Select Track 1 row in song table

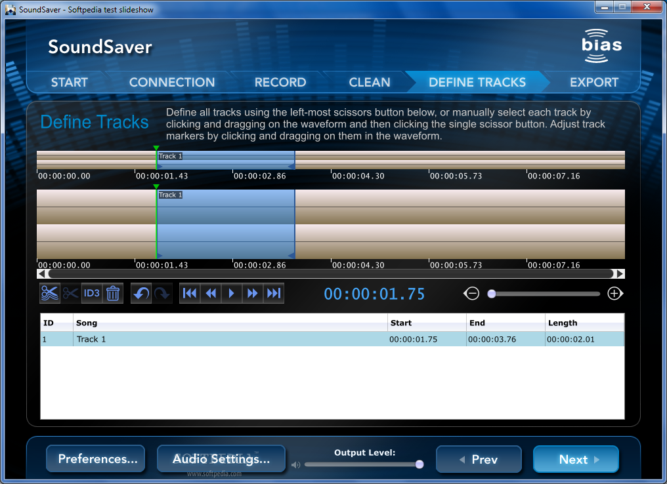pyautogui.click(x=332, y=339)
